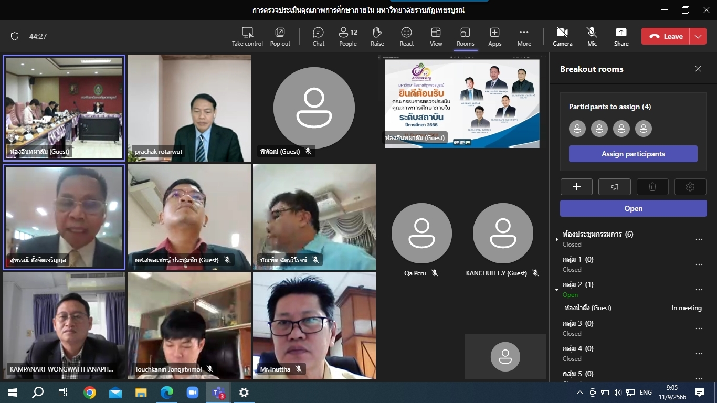The width and height of the screenshot is (717, 403).
Task: Open the React emoji menu
Action: point(406,36)
